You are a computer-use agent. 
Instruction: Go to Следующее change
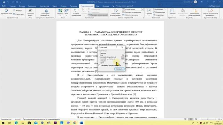[x=159, y=15]
